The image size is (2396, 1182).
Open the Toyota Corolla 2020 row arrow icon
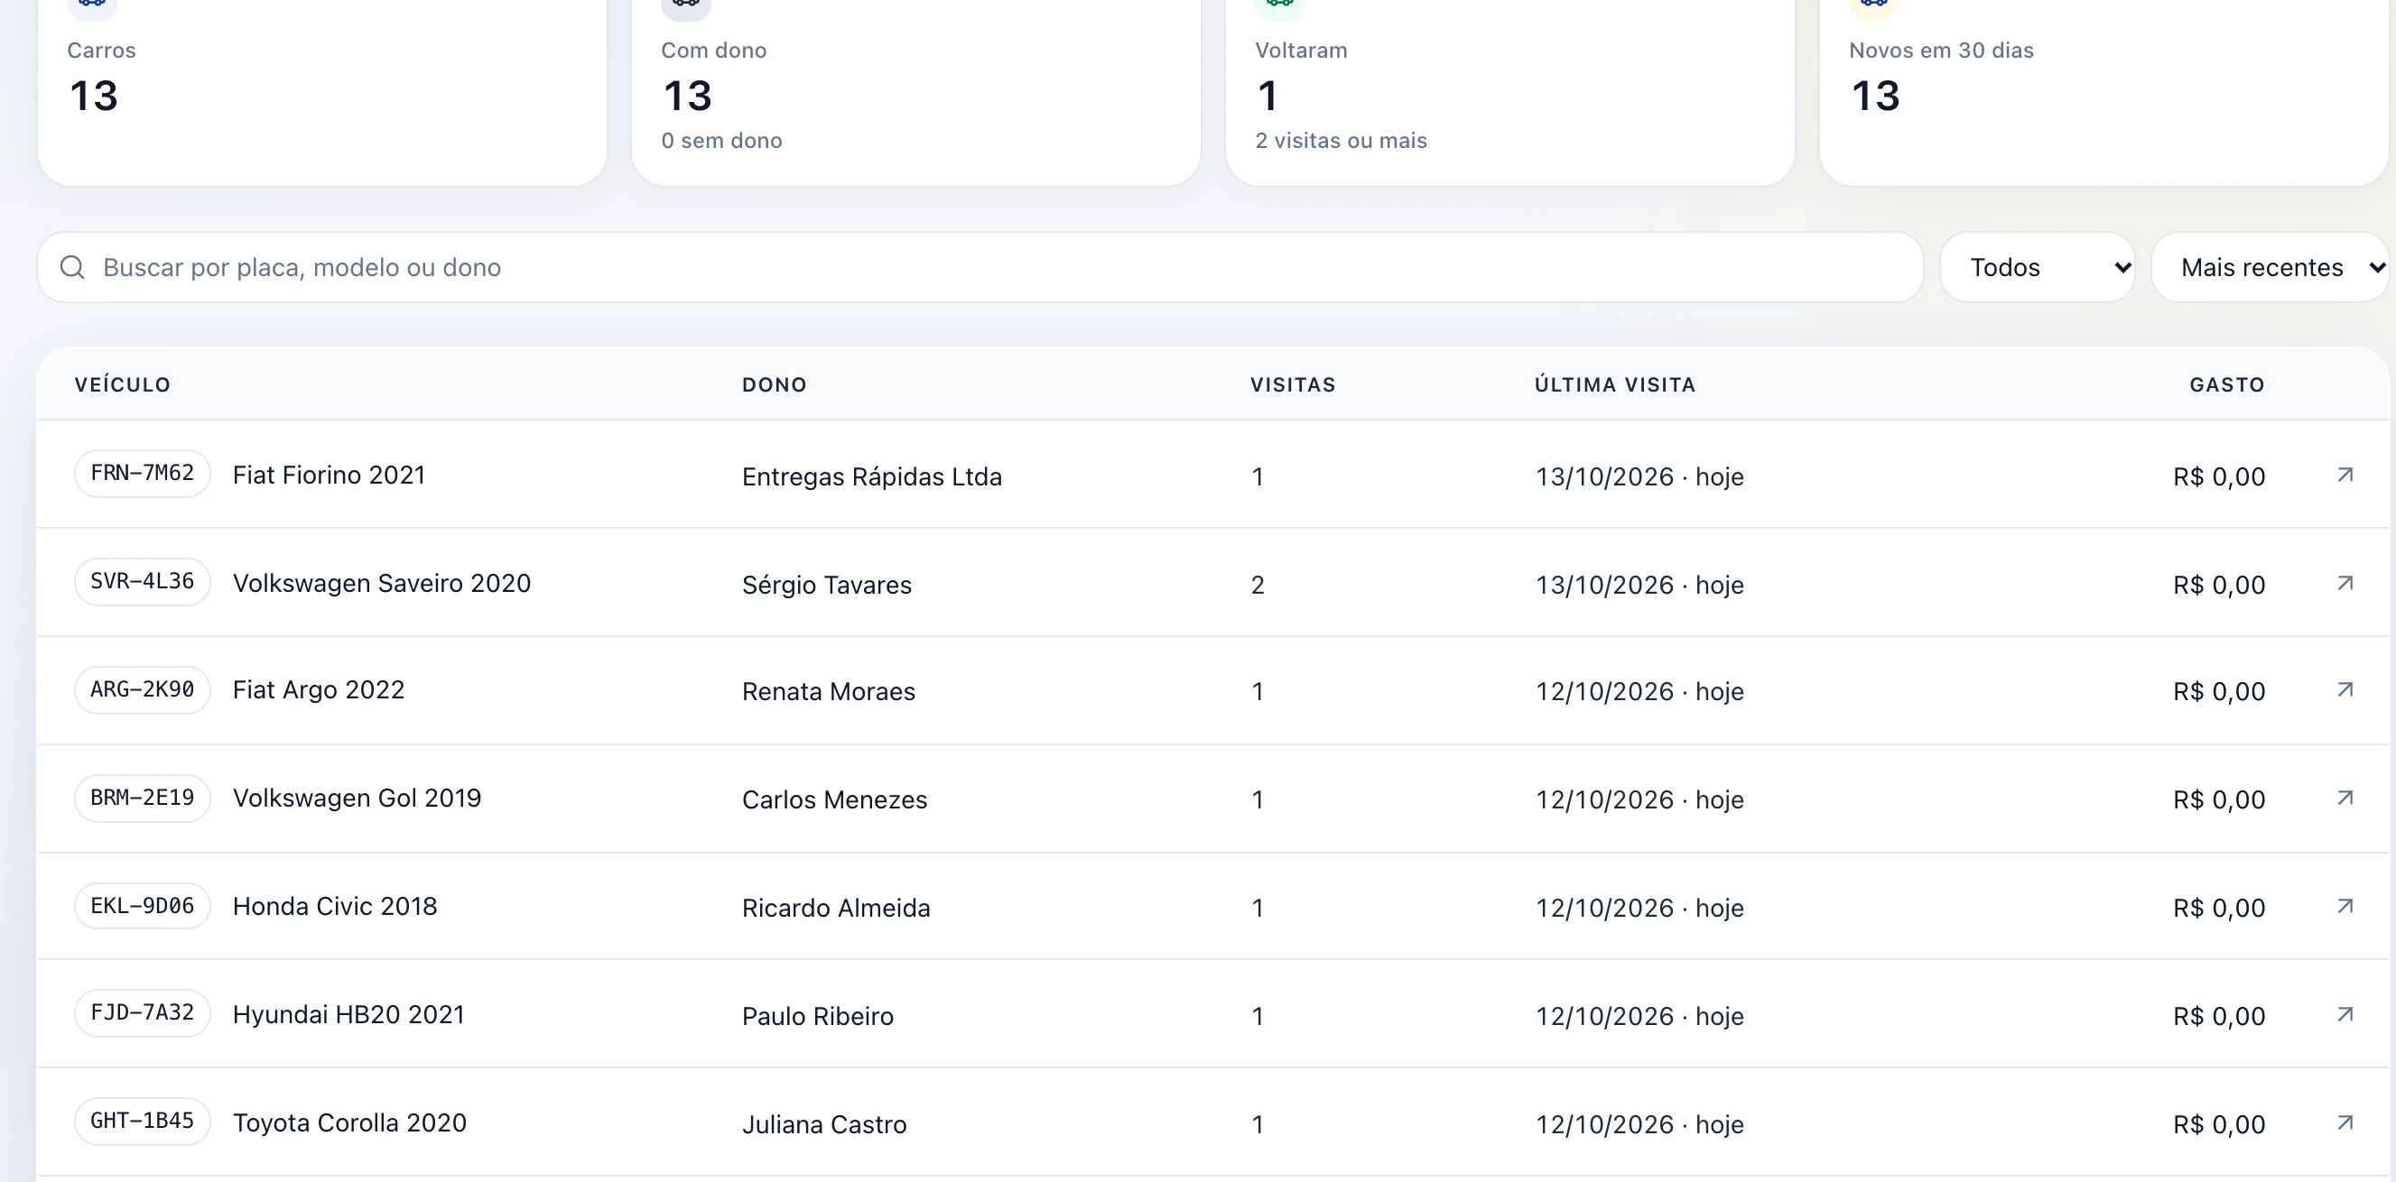click(x=2345, y=1122)
